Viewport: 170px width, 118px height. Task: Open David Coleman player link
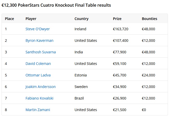(x=38, y=64)
